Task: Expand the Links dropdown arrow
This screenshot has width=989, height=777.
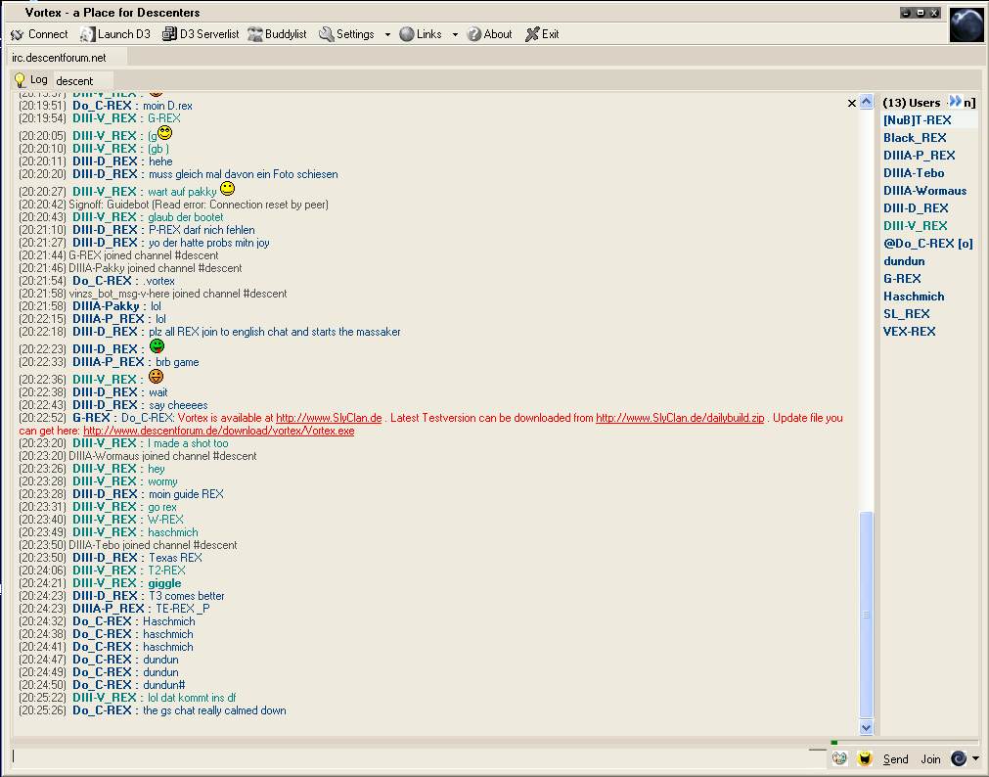Action: click(455, 34)
